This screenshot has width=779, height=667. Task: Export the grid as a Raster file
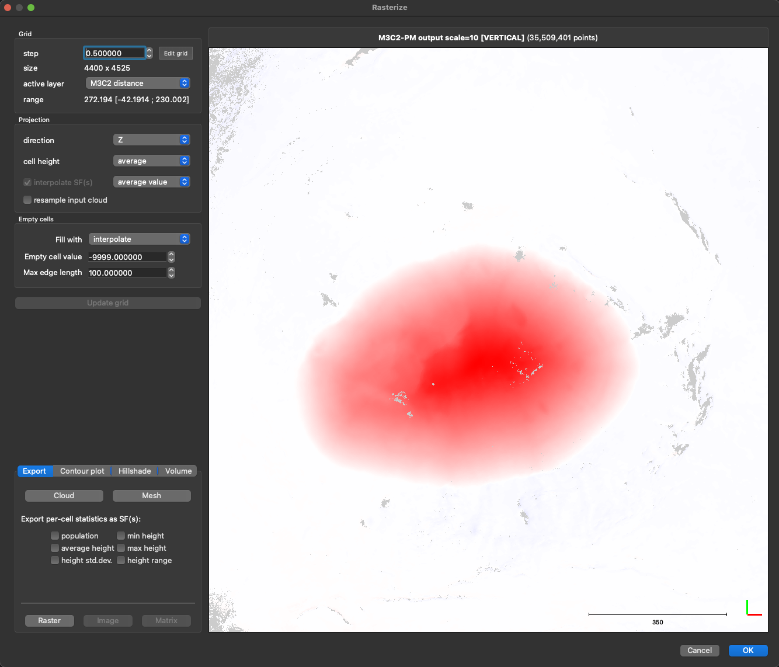click(x=49, y=620)
